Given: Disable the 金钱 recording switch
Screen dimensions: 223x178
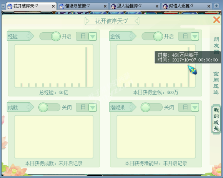Looking at the screenshot, I should point(152,36).
